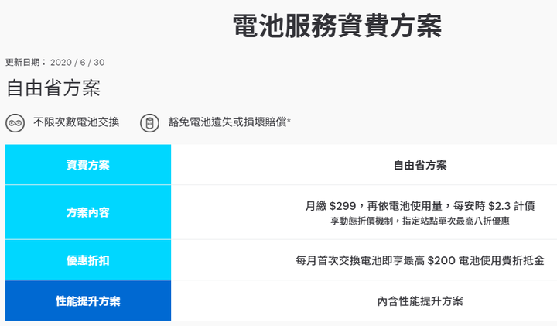Select the dark blue 性能提升方案 cell
Viewport: 557px width, 326px height.
[x=88, y=300]
